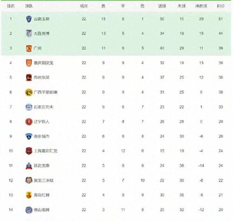The height and width of the screenshot is (221, 233).
Task: Select the 重庆铜梁龙 orange badge
Action: tap(29, 63)
